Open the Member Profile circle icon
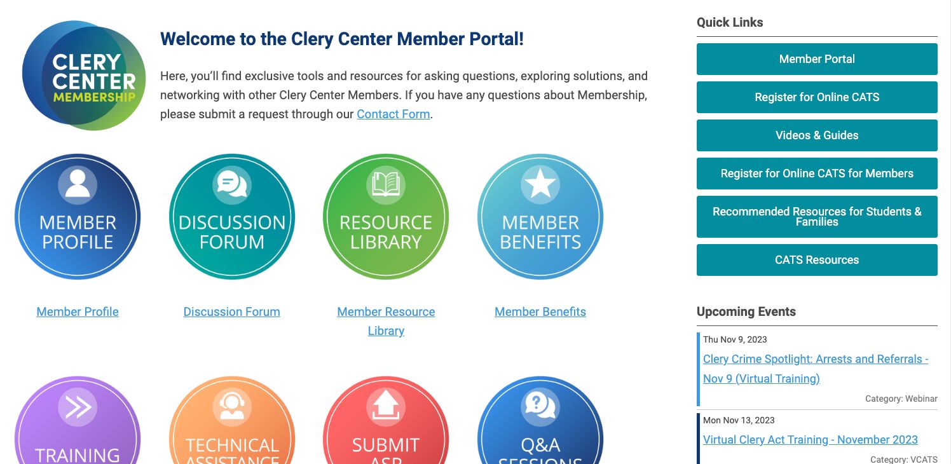 pos(78,217)
